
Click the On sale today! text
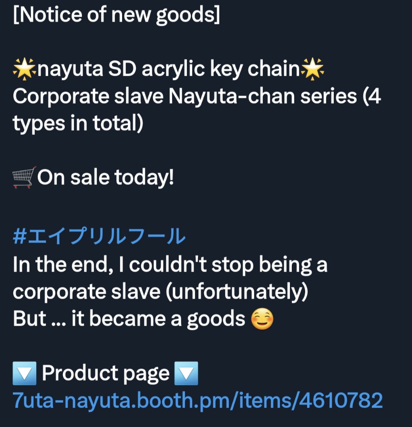[x=105, y=177]
